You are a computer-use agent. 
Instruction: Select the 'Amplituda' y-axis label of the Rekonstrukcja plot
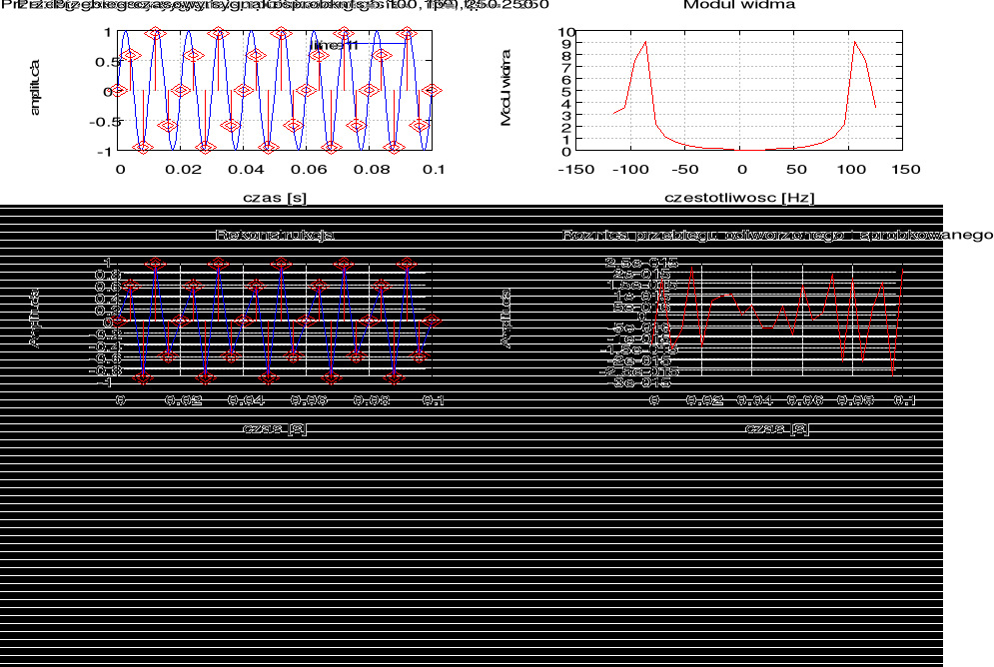tap(34, 320)
